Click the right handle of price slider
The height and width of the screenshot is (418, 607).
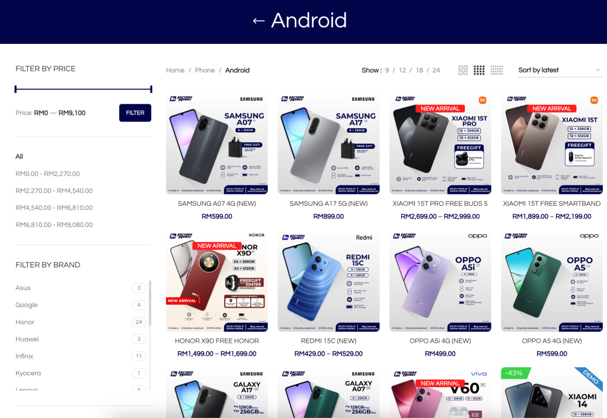[151, 90]
